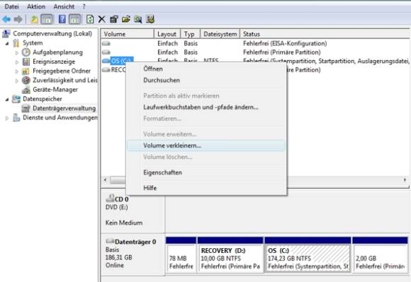
Task: Click the green Refresh toolbar icon
Action: pyautogui.click(x=90, y=19)
